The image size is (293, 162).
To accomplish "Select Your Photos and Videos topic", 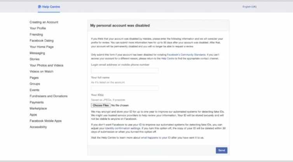I will [x=47, y=65].
